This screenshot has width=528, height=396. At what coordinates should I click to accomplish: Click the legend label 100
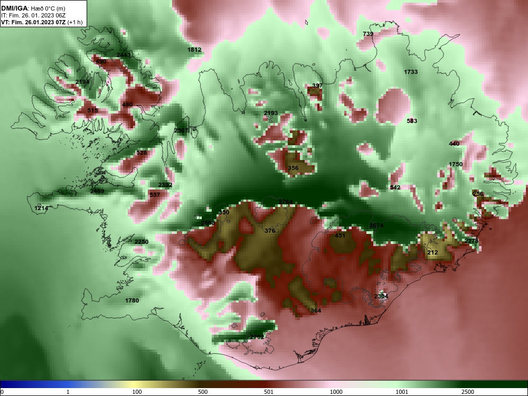[x=137, y=392]
